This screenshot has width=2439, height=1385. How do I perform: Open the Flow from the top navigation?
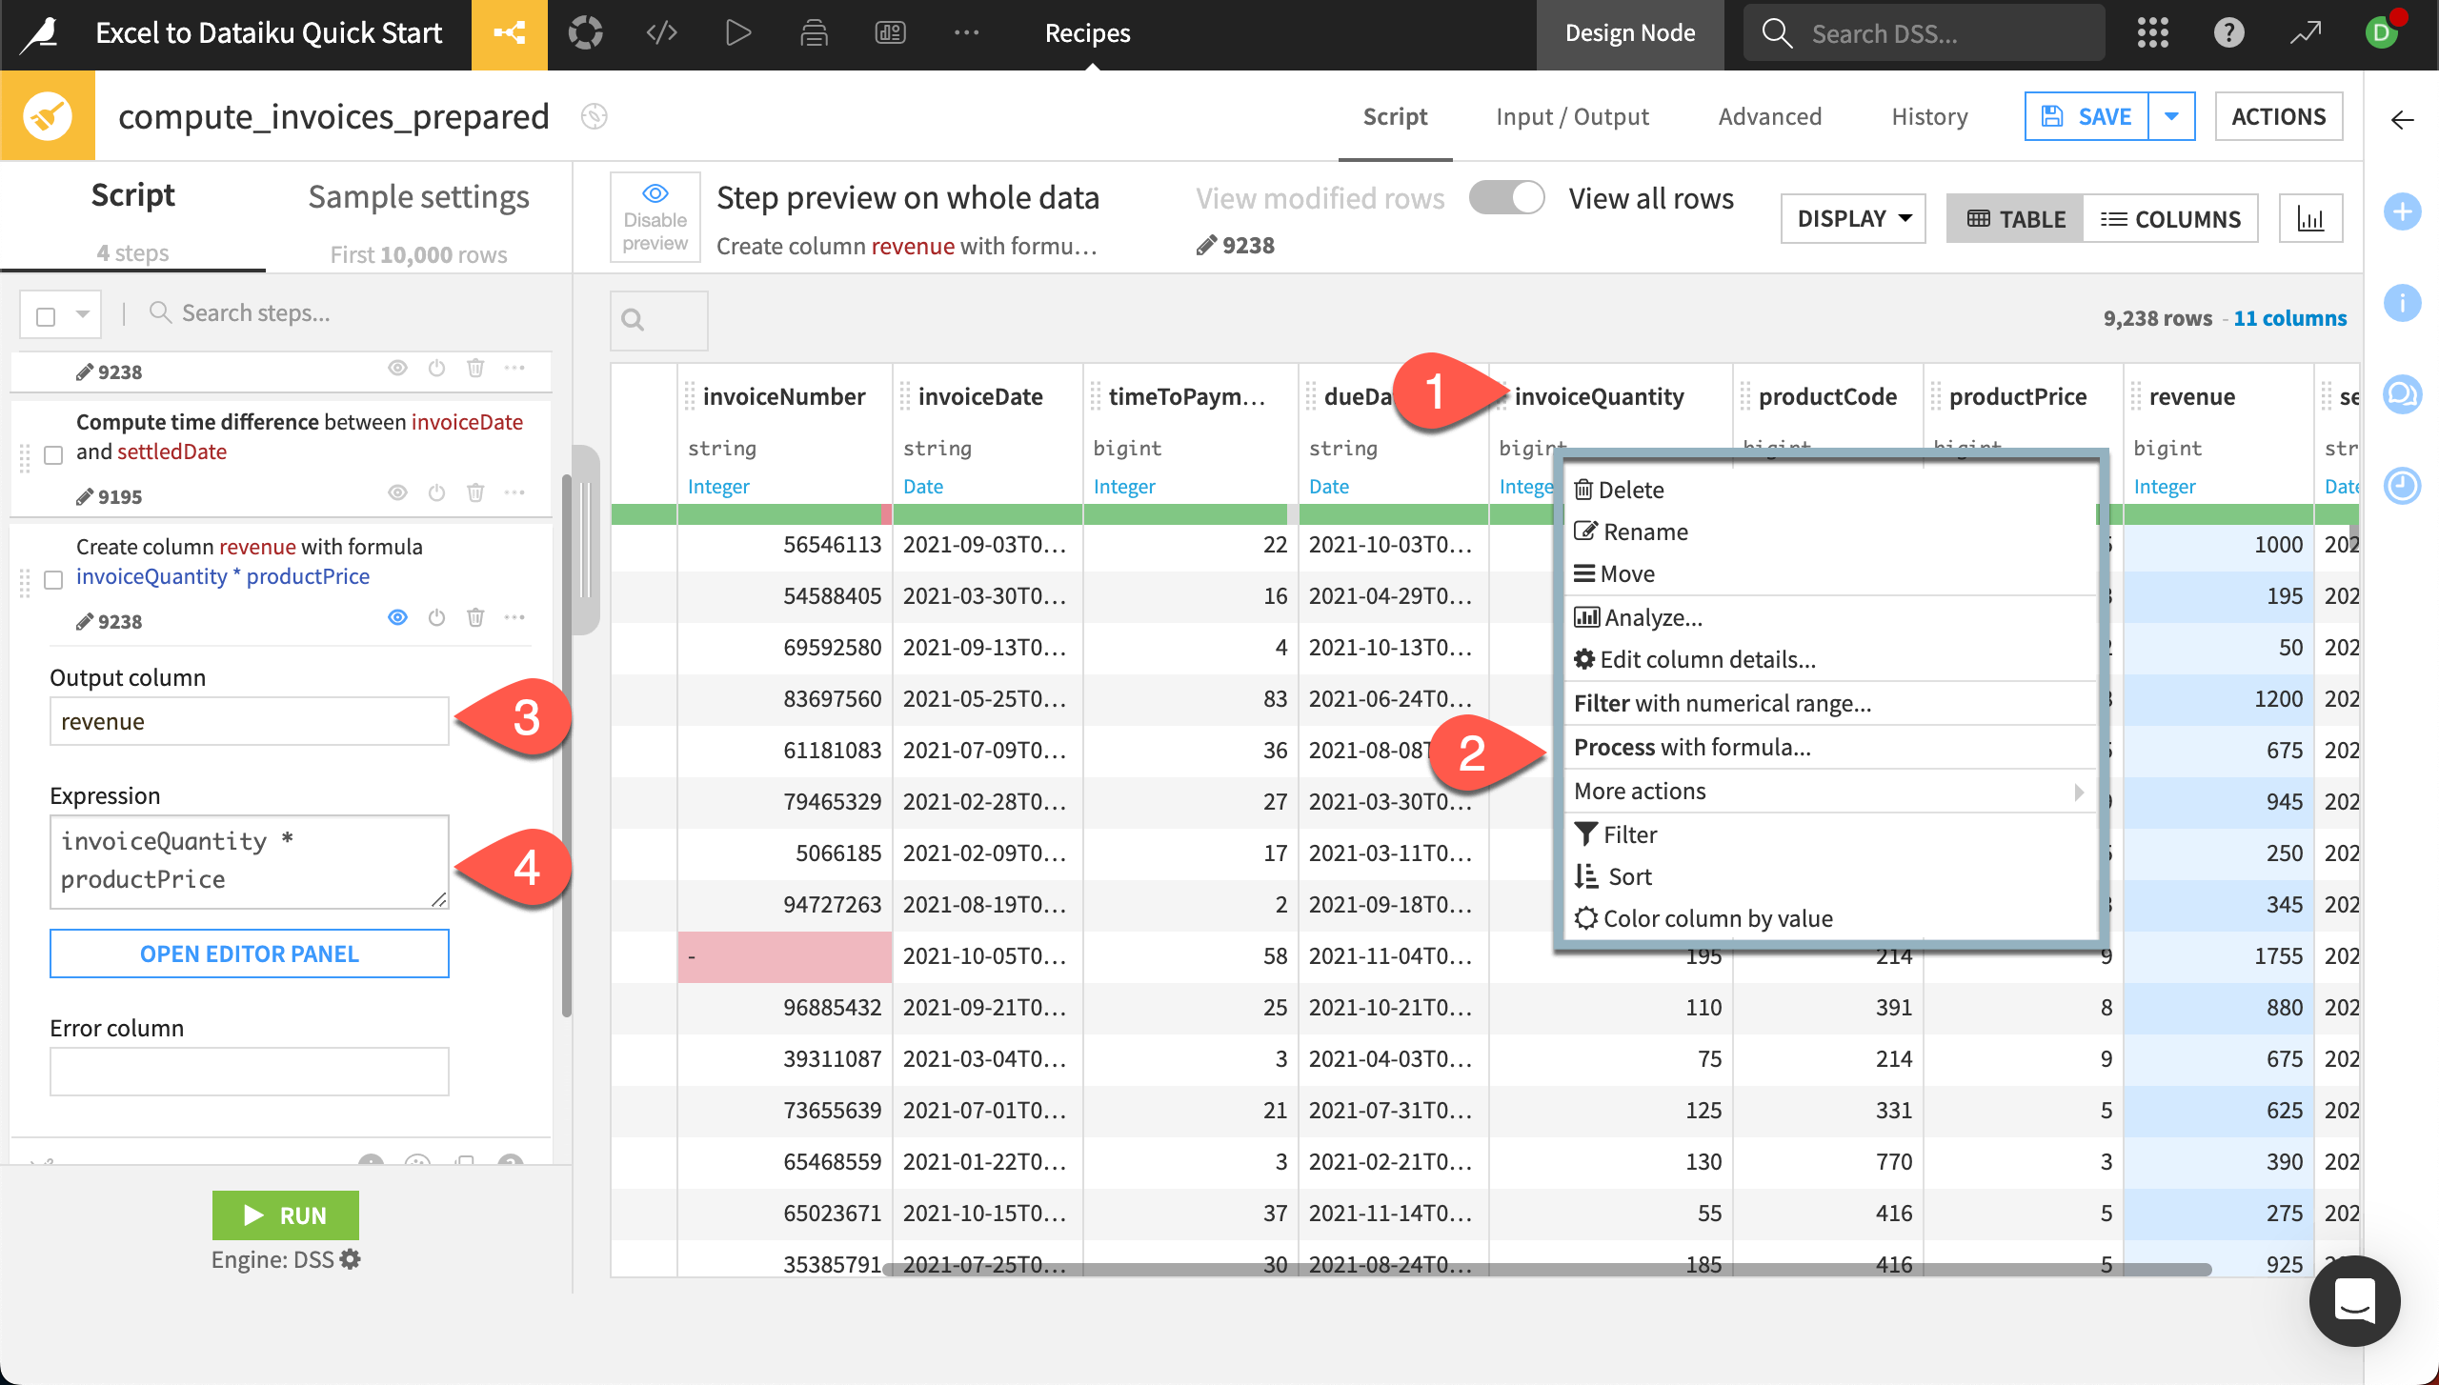pos(510,31)
